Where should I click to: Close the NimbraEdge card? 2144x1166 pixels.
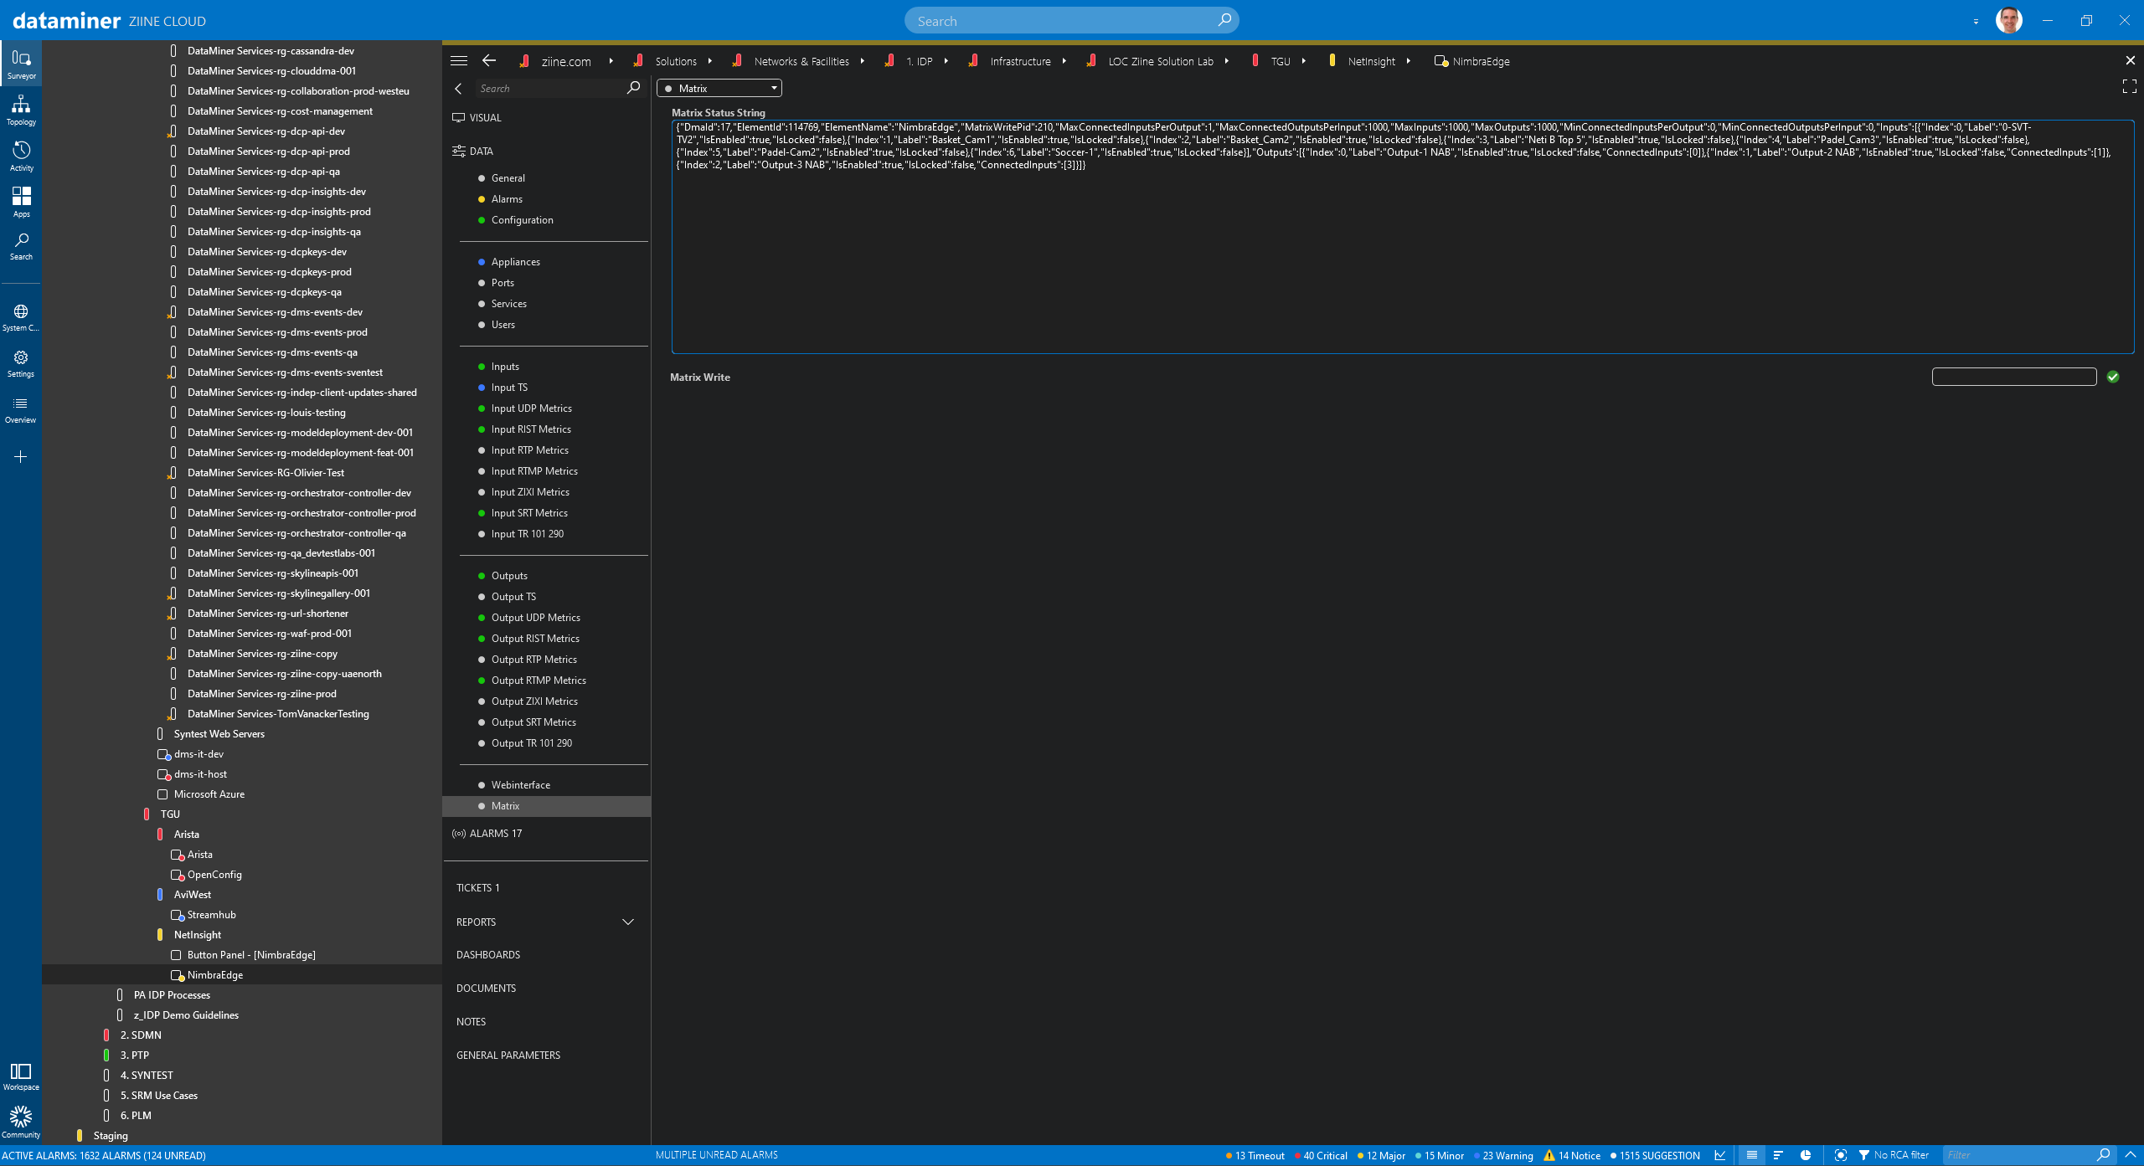click(x=2130, y=60)
